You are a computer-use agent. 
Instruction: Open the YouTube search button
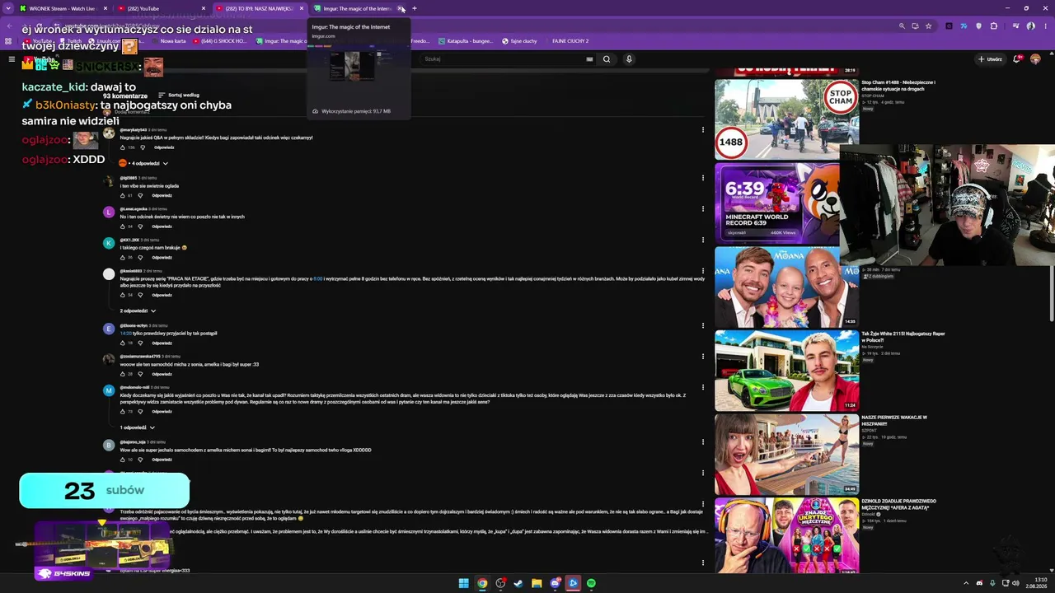point(607,59)
